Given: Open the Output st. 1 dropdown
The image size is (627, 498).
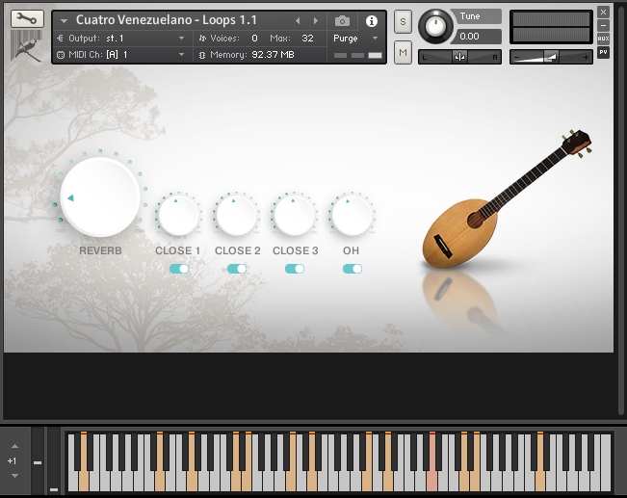Looking at the screenshot, I should click(x=122, y=39).
